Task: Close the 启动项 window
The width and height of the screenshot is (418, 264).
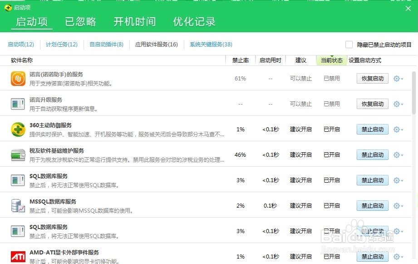Action: (x=408, y=9)
